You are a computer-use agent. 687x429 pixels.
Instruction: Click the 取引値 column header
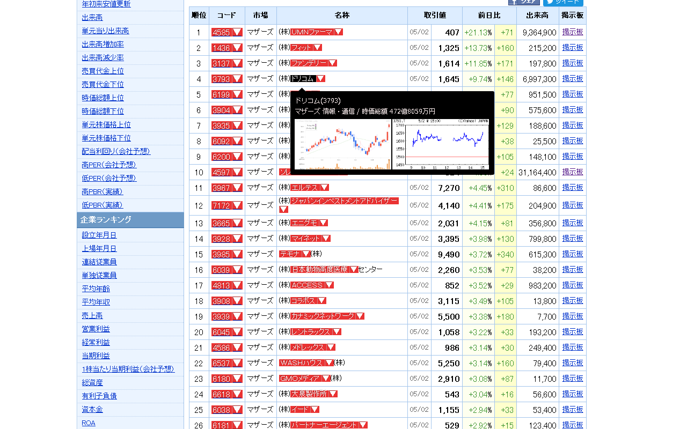click(x=435, y=16)
